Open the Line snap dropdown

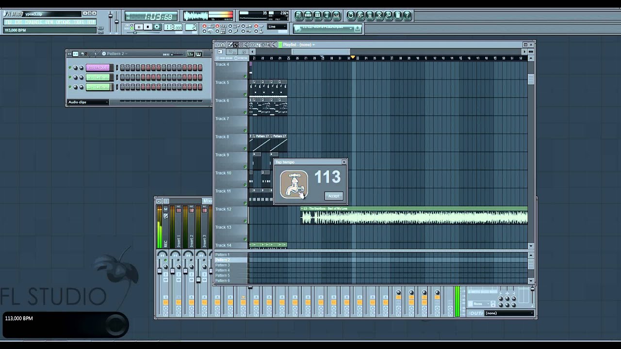(277, 26)
